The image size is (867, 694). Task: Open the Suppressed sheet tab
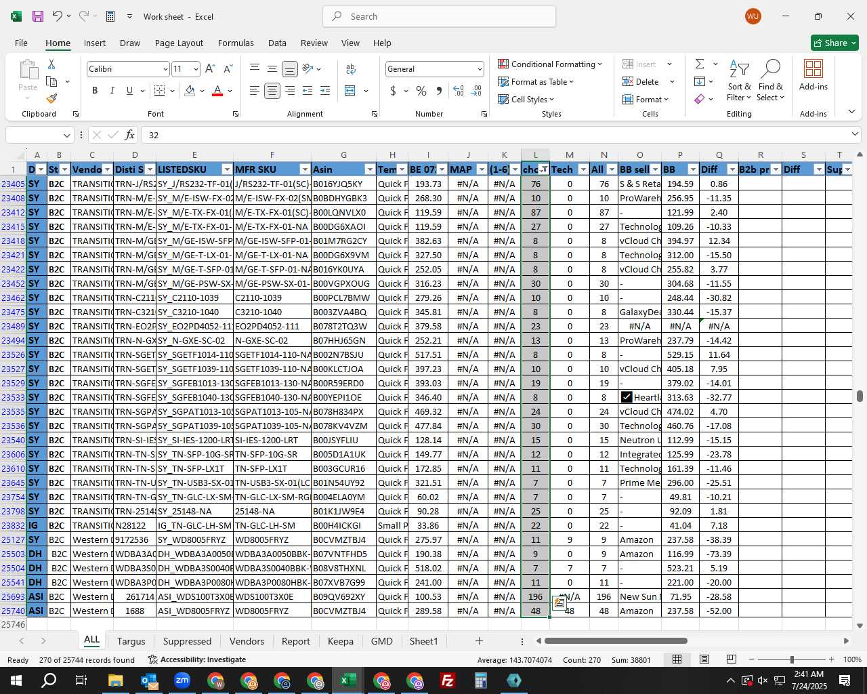coord(187,641)
